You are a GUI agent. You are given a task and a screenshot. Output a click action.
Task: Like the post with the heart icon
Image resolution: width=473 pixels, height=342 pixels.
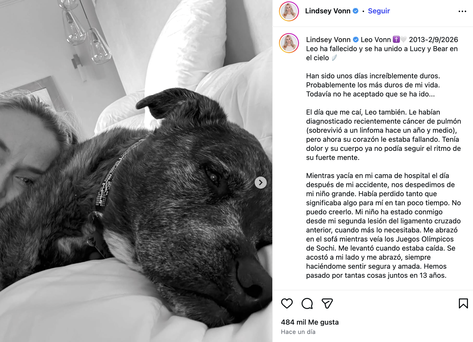(x=287, y=303)
